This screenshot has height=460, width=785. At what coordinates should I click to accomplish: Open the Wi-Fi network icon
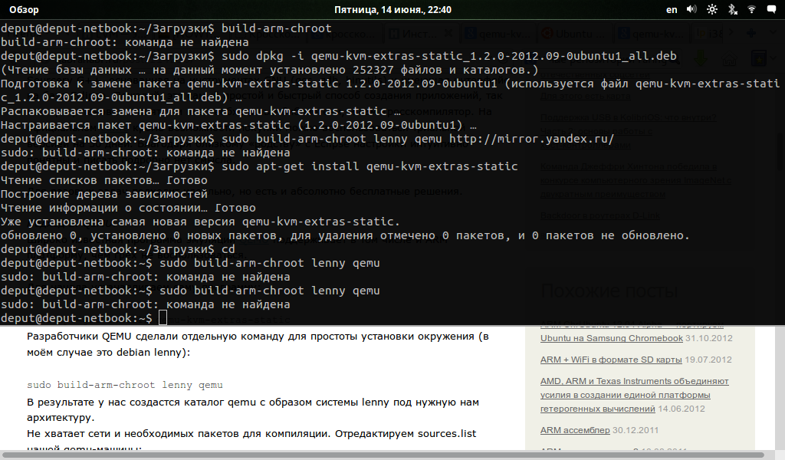pyautogui.click(x=751, y=9)
